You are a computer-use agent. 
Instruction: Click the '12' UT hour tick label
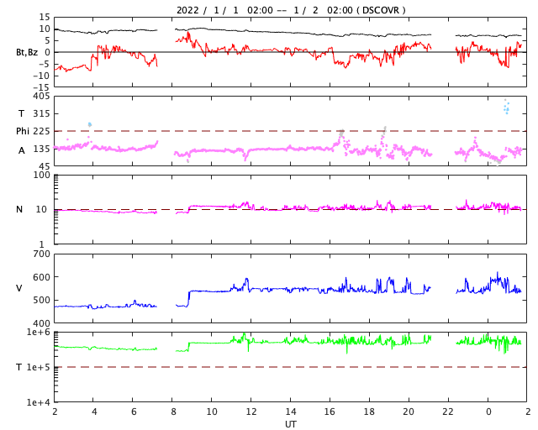tap(251, 412)
